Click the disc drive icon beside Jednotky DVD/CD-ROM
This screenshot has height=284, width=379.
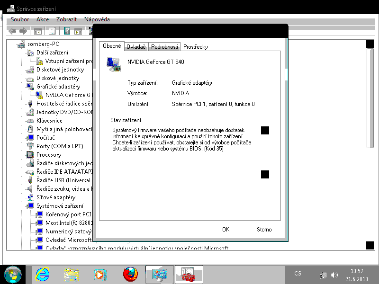coord(30,112)
